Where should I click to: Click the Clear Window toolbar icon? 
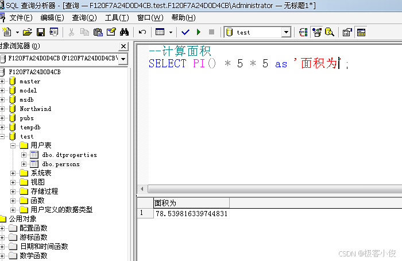pos(111,32)
